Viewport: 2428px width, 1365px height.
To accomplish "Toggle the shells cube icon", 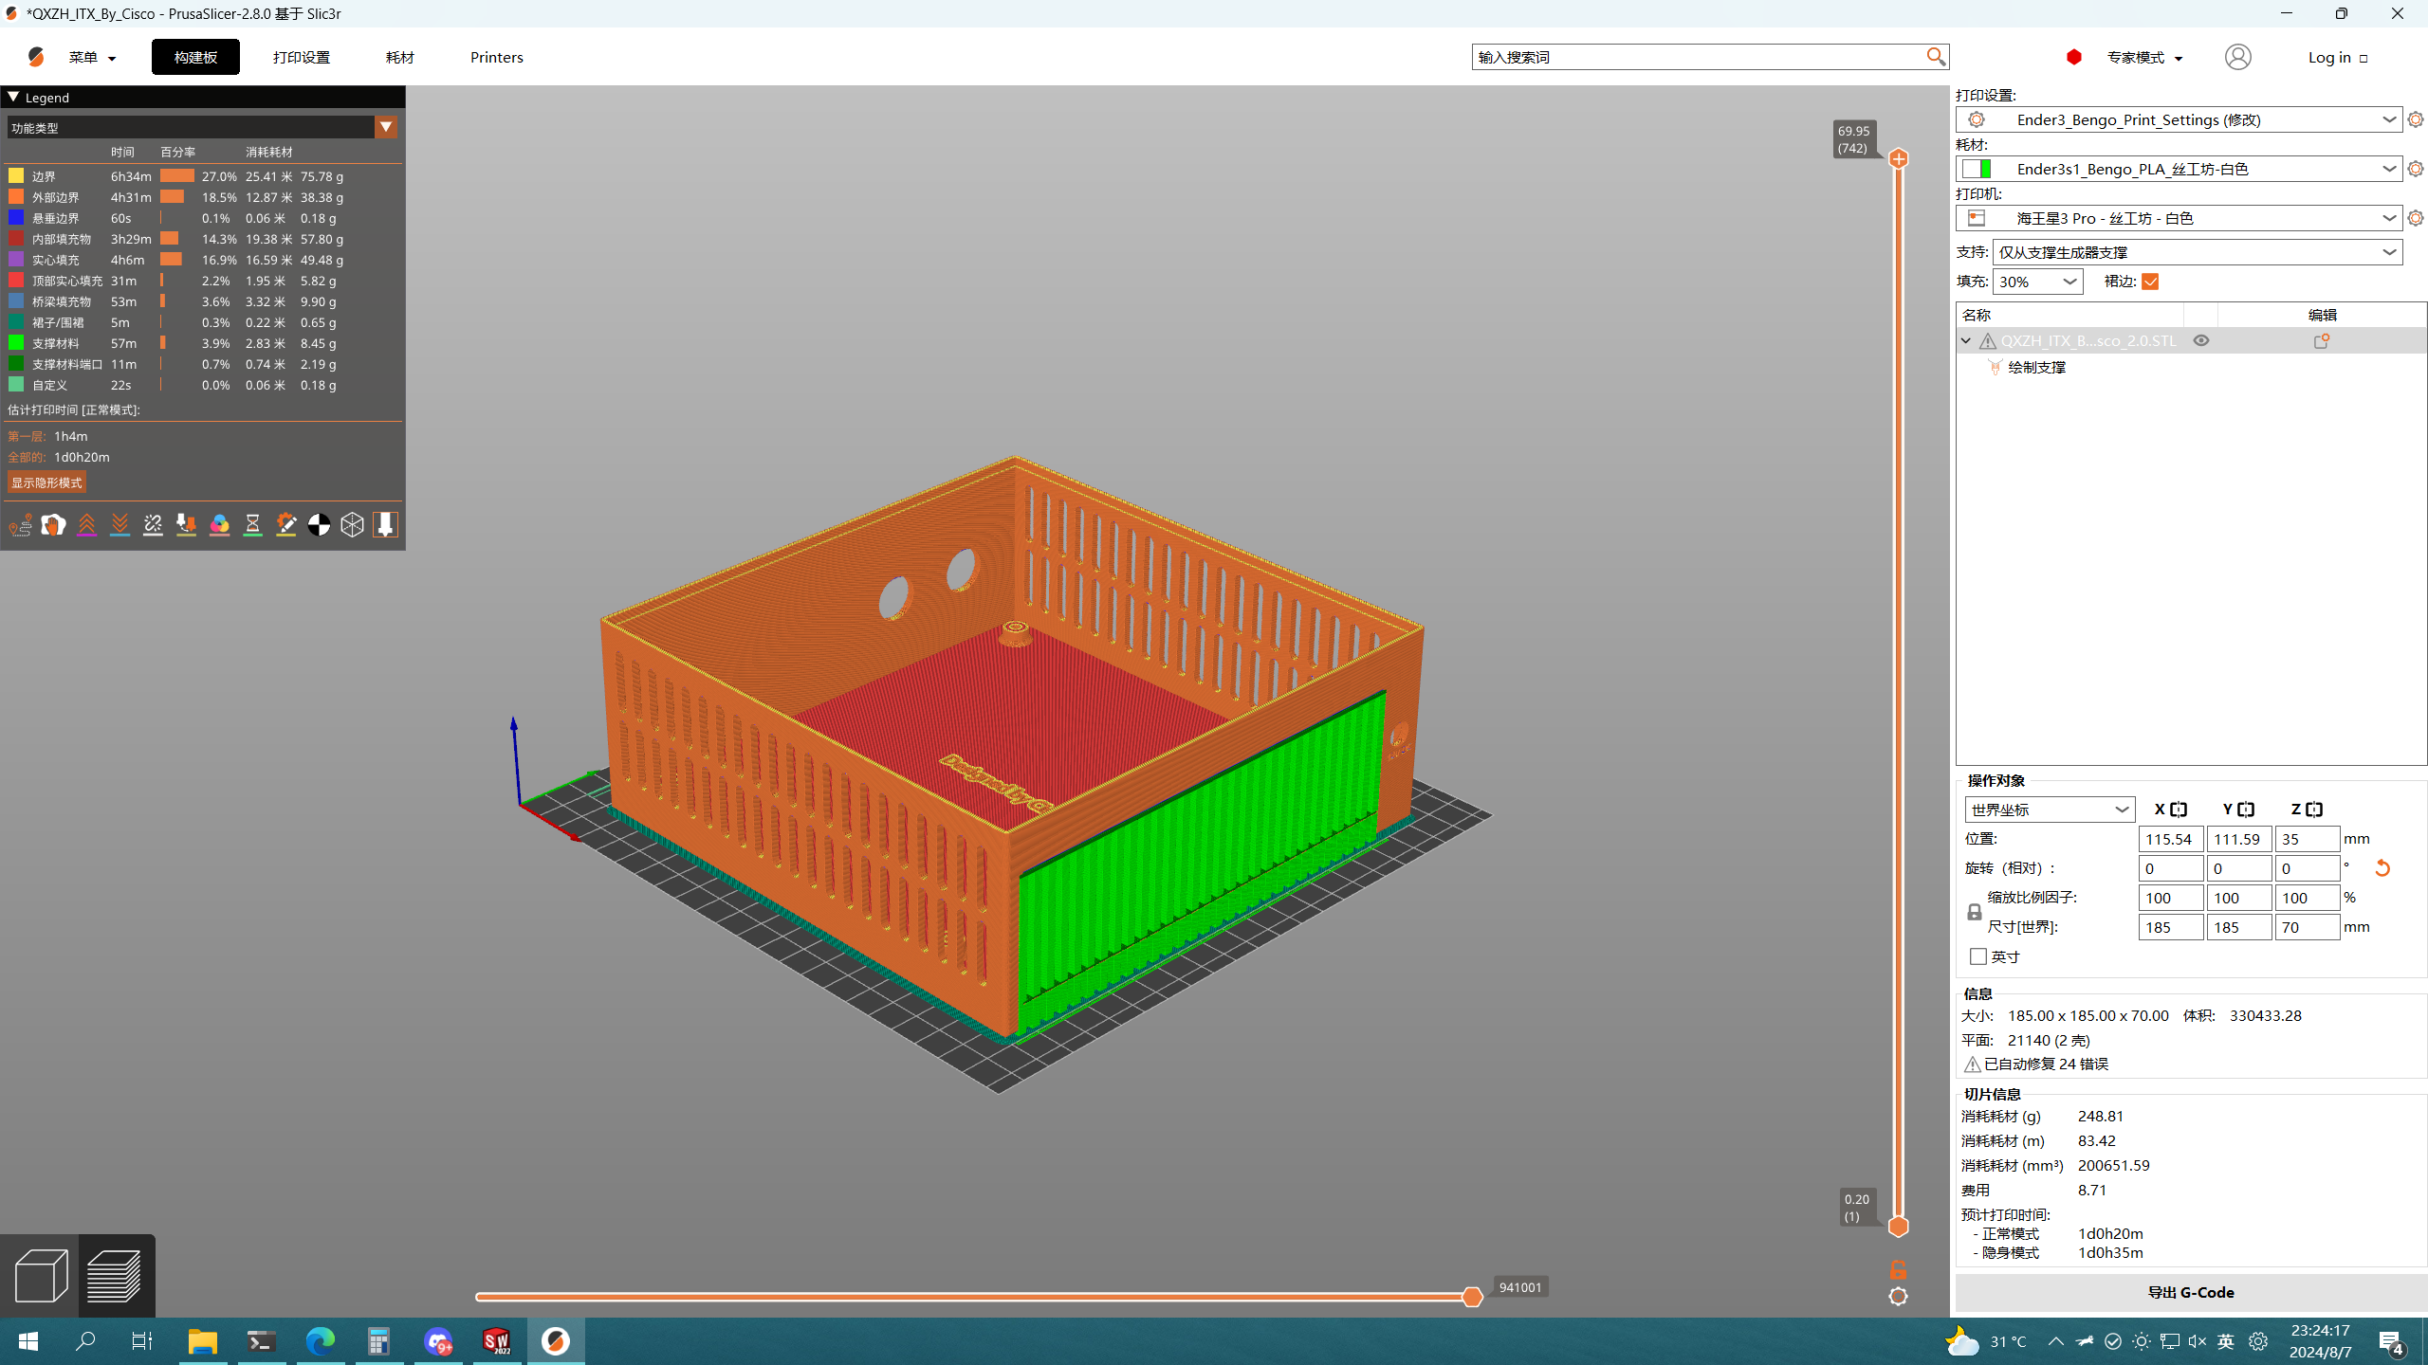I will click(x=352, y=524).
